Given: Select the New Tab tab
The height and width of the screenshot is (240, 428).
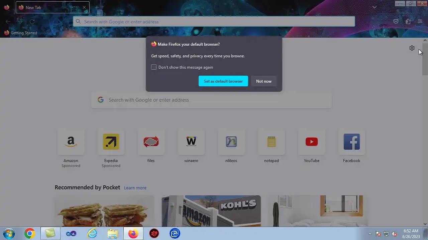Looking at the screenshot, I should [x=52, y=7].
